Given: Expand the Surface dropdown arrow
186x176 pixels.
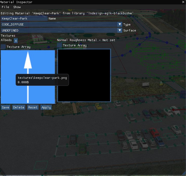Looking at the screenshot, I should point(120,30).
